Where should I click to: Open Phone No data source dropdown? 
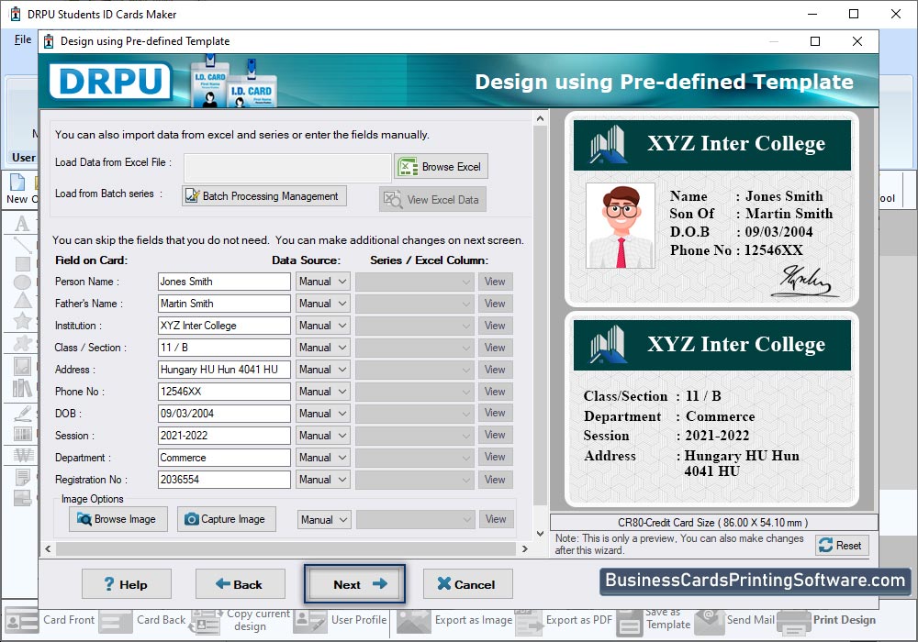tap(322, 392)
